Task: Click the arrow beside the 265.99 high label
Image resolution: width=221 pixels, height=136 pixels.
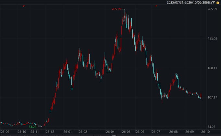Action: click(123, 9)
